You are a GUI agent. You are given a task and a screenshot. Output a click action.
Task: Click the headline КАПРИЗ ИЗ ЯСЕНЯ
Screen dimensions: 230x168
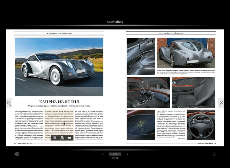(x=59, y=102)
